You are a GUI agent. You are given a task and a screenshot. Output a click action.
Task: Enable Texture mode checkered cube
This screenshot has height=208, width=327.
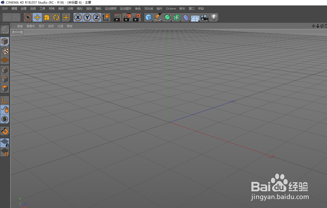coord(5,51)
